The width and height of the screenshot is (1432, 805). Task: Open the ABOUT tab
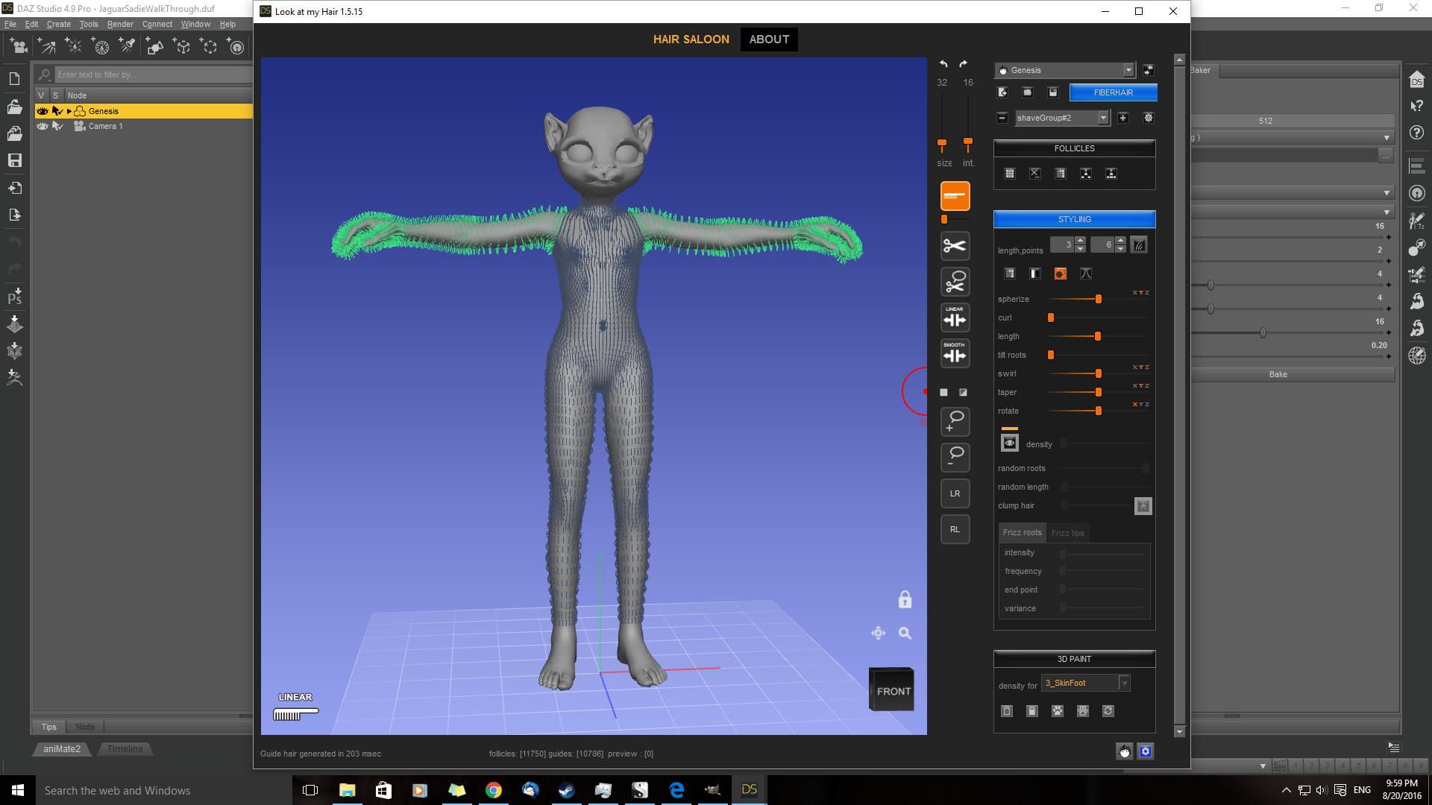tap(769, 40)
